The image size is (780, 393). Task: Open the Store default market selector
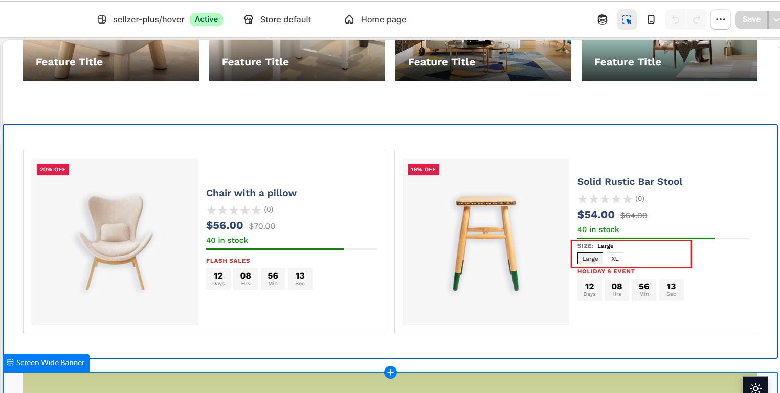click(x=277, y=19)
